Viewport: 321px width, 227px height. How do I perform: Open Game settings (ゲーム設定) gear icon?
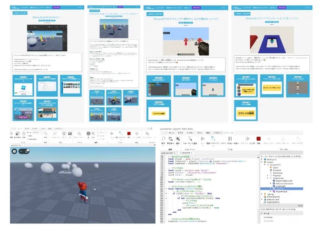[137, 134]
